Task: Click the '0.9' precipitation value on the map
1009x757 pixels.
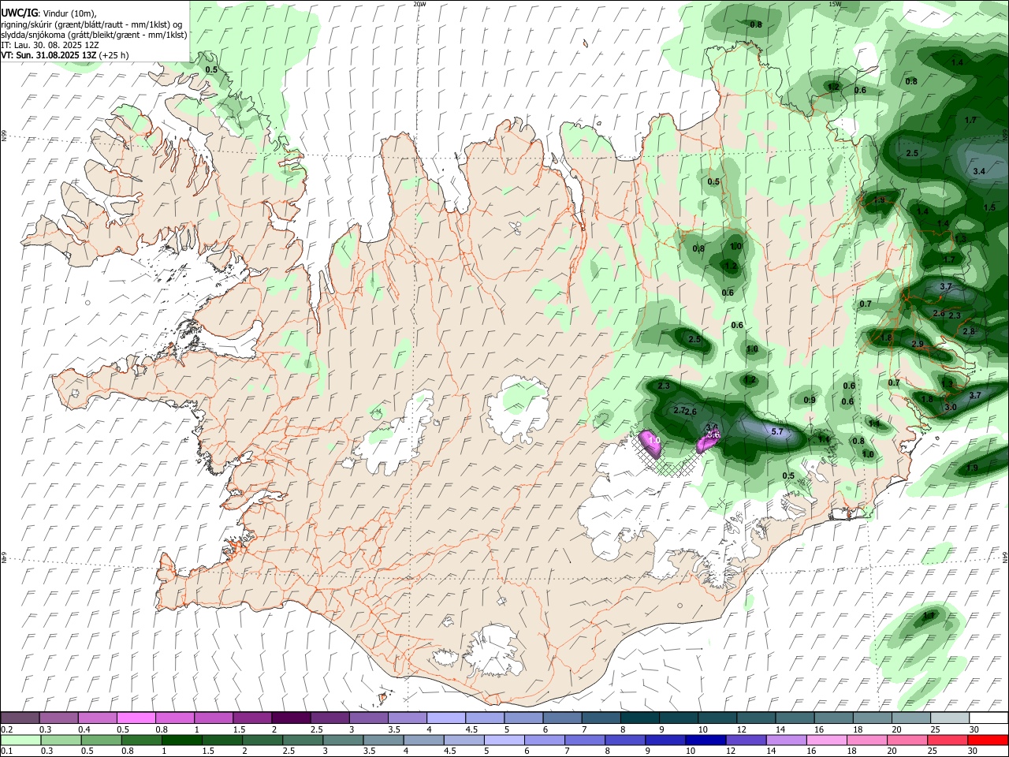Action: click(810, 400)
